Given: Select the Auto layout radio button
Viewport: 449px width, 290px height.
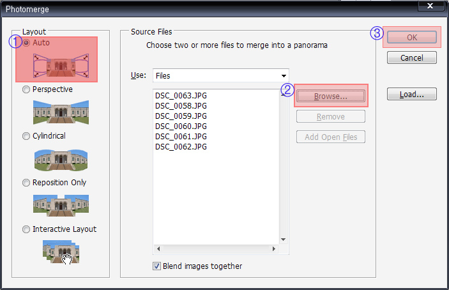Looking at the screenshot, I should [26, 43].
